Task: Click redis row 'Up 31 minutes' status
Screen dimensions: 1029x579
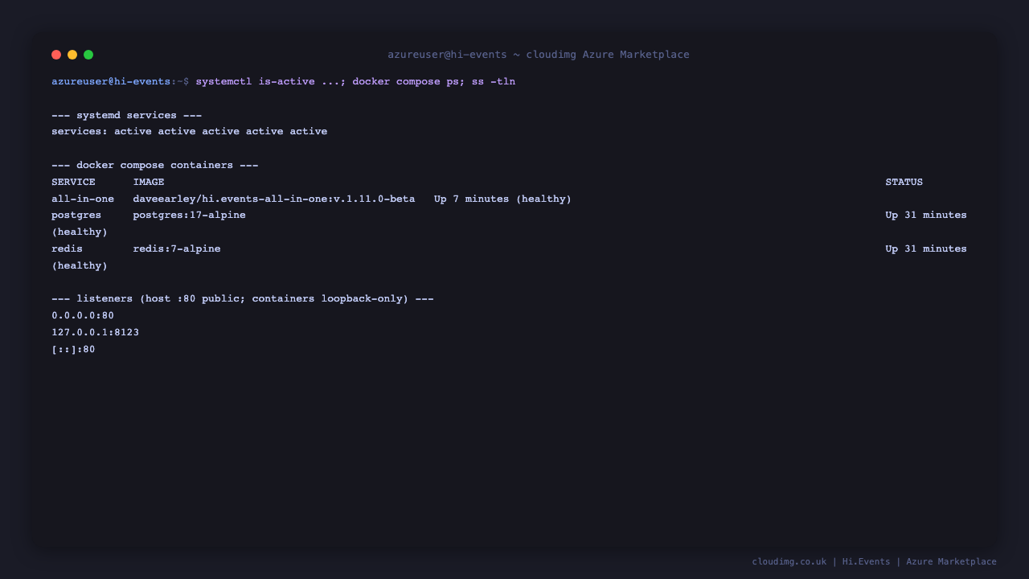Action: 926,248
